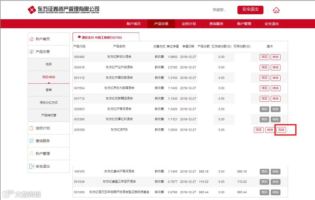
Task: Click the home icon in header
Action: 276,10
